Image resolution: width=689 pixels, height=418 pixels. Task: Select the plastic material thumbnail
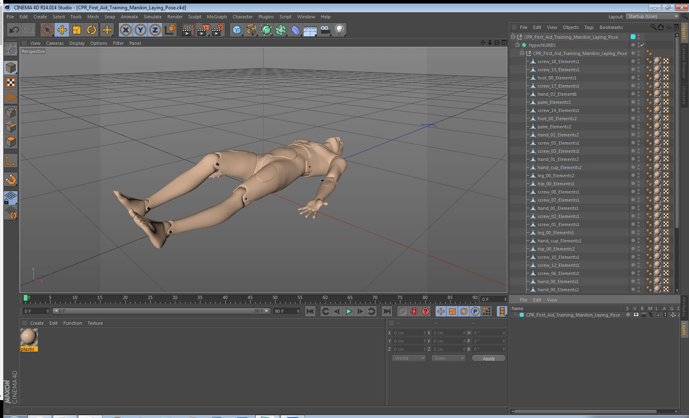click(29, 337)
